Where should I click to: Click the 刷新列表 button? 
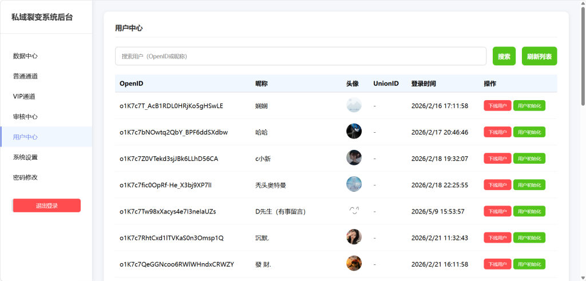(x=539, y=56)
